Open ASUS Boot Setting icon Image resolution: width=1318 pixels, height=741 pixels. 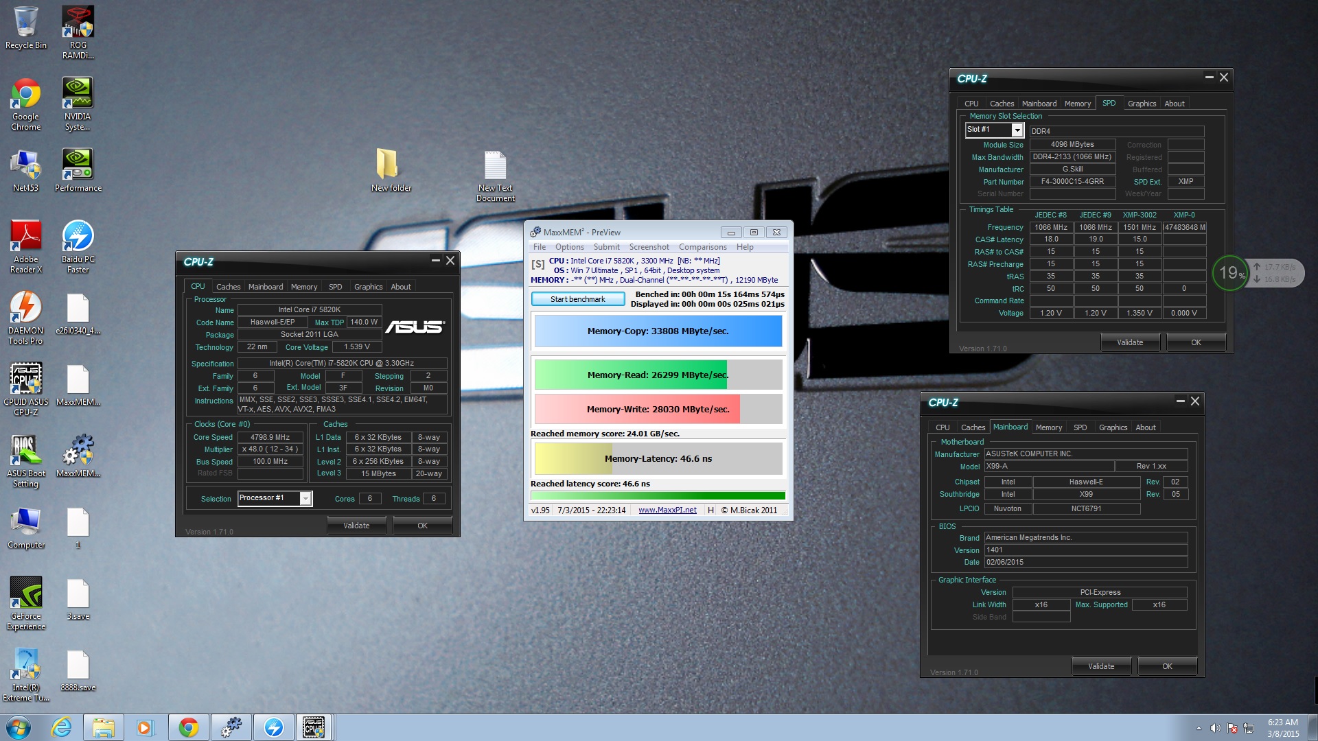click(x=26, y=461)
